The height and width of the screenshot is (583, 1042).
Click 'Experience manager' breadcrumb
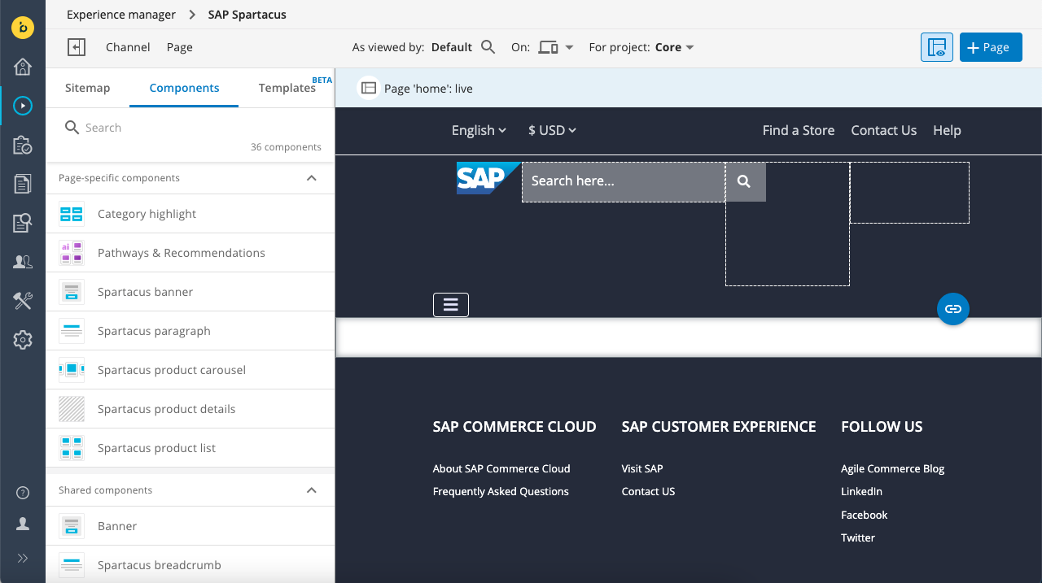pos(121,15)
